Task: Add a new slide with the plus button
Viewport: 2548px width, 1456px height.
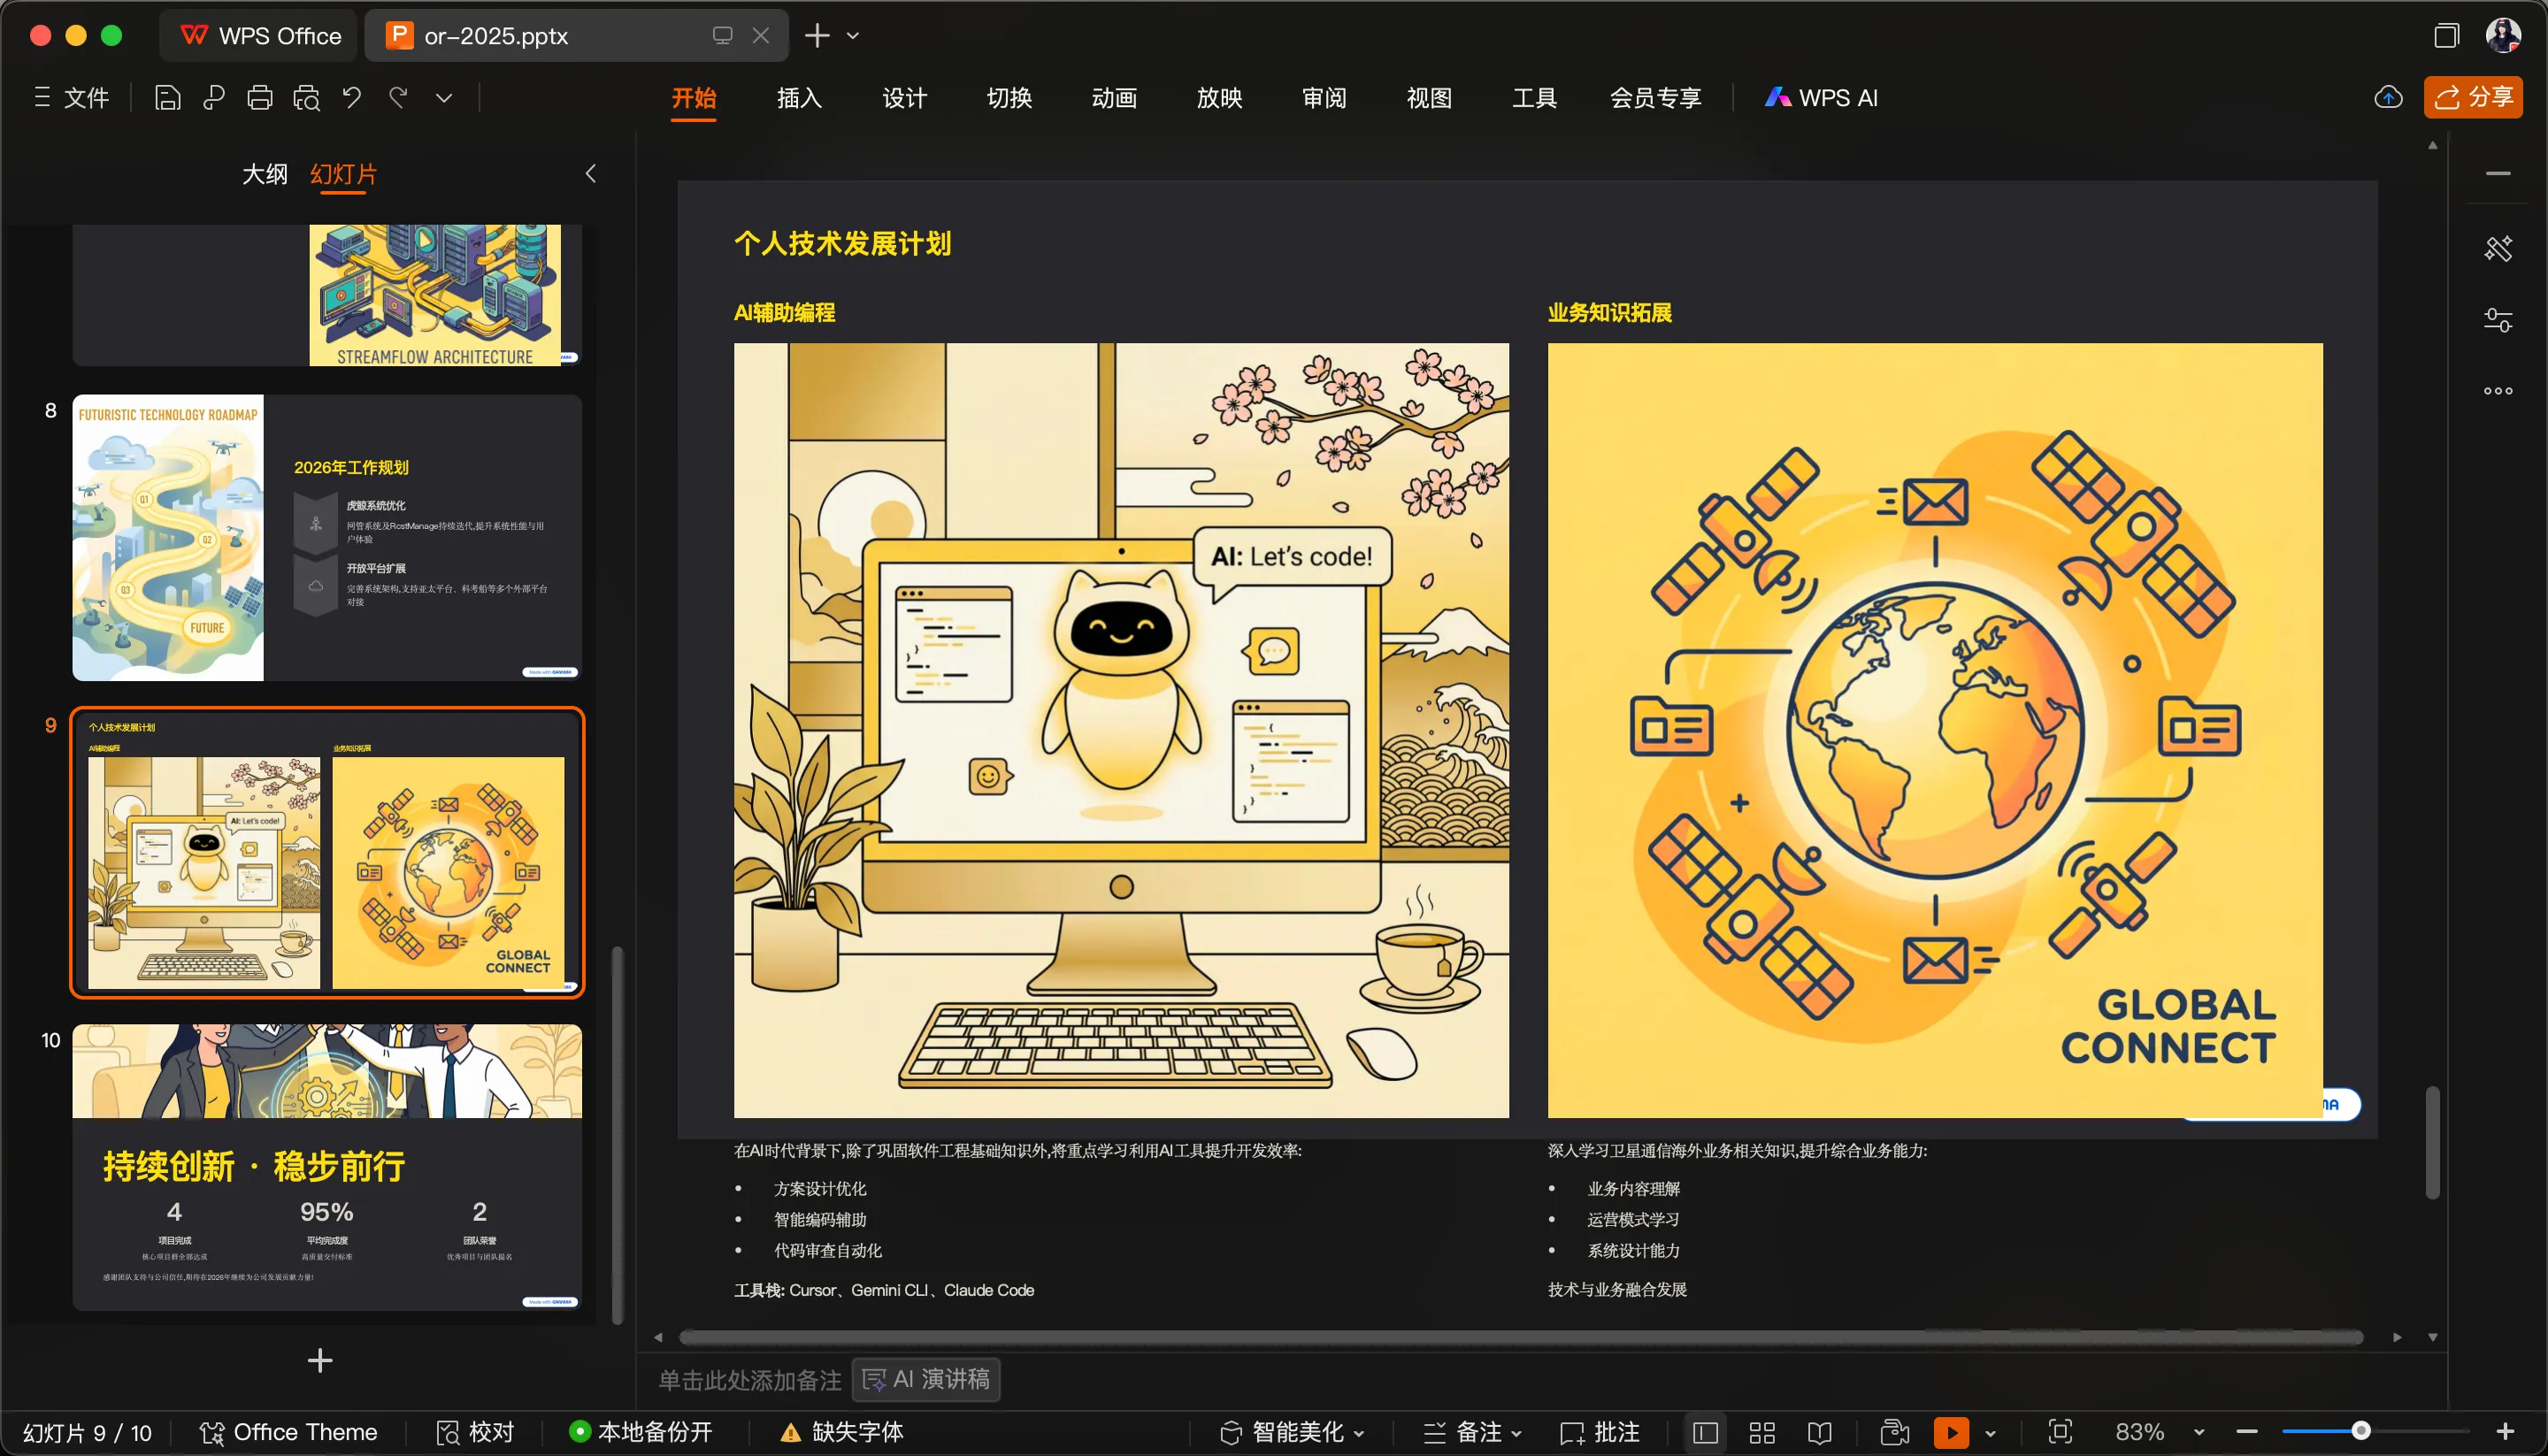Action: tap(320, 1360)
